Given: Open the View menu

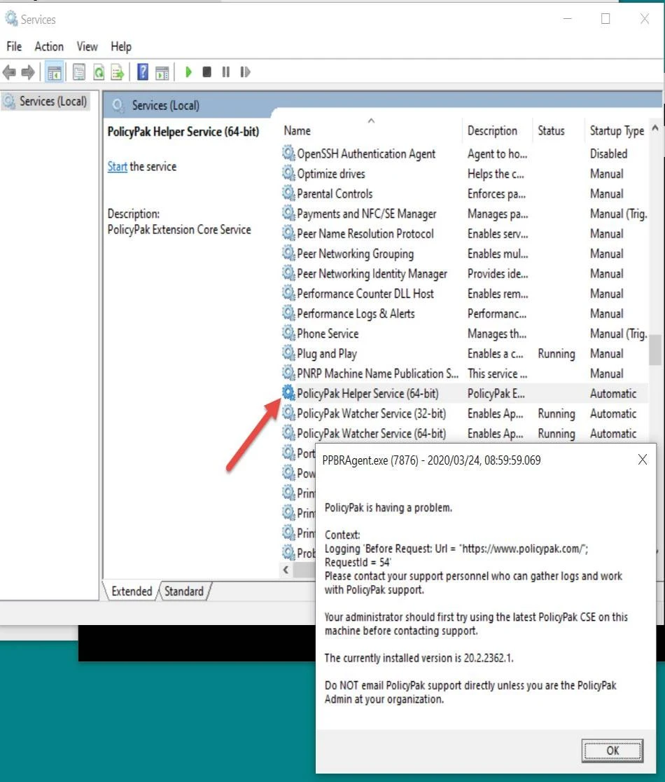Looking at the screenshot, I should [x=87, y=46].
